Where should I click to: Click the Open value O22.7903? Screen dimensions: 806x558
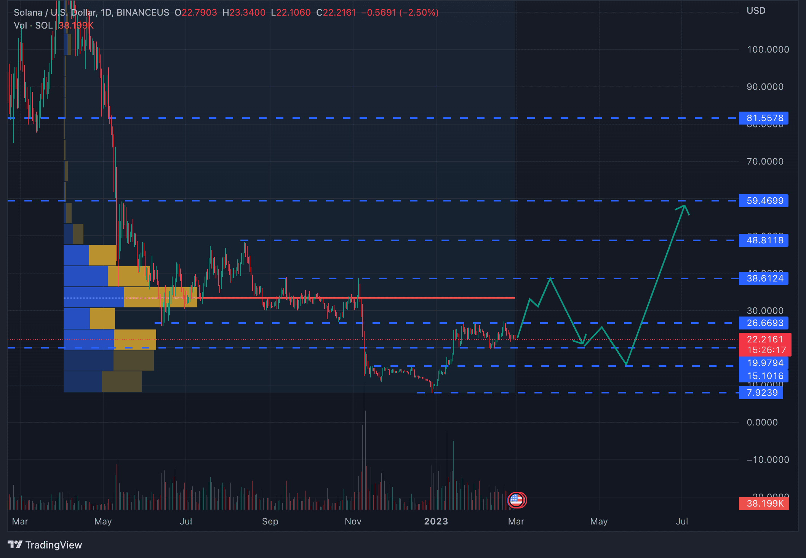(x=196, y=13)
